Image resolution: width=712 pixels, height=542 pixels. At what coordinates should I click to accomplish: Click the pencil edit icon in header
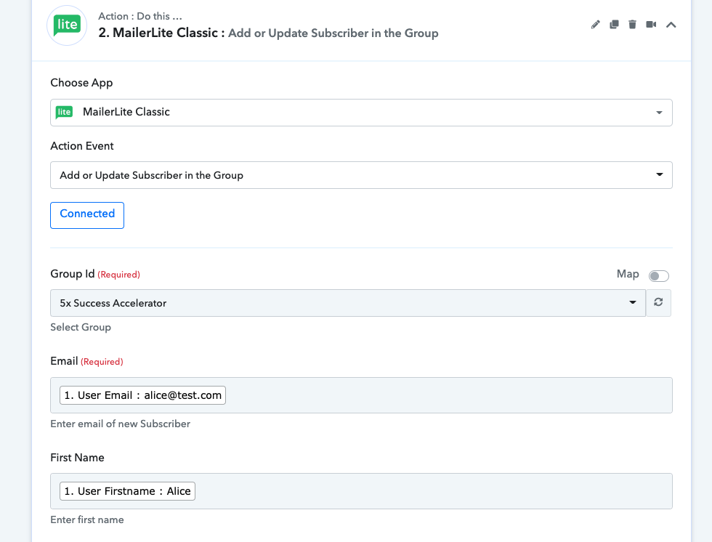[x=595, y=25]
